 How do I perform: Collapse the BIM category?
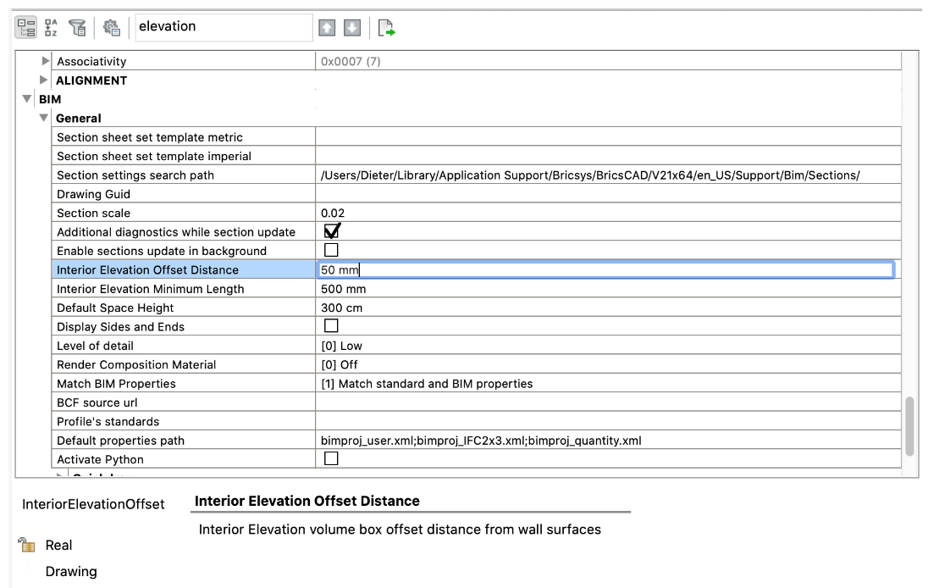coord(26,99)
